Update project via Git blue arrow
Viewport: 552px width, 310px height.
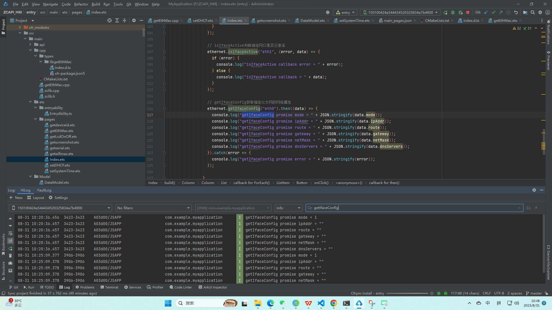486,12
